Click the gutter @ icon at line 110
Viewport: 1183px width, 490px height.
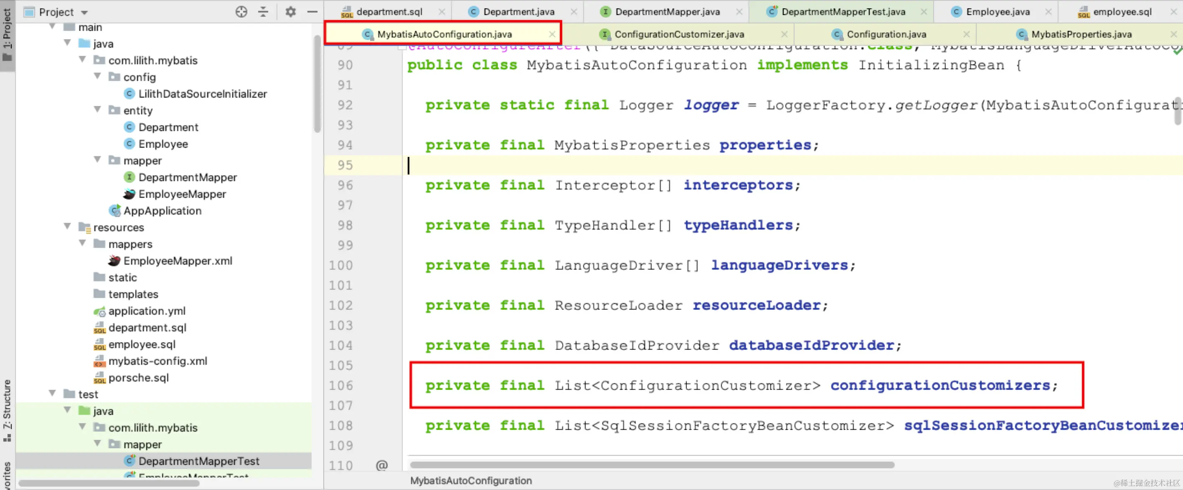[381, 465]
